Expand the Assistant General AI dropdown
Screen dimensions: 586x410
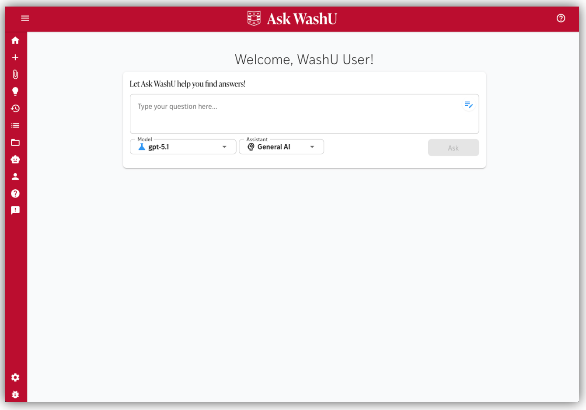pos(281,147)
